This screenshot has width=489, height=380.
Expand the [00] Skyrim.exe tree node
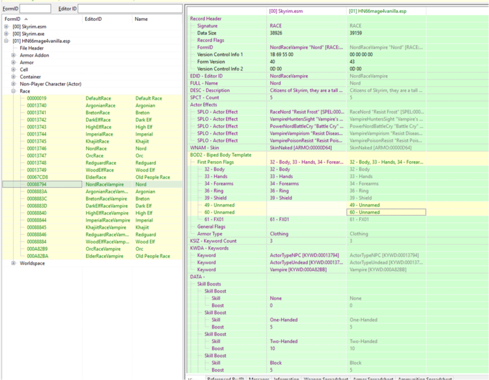point(7,34)
